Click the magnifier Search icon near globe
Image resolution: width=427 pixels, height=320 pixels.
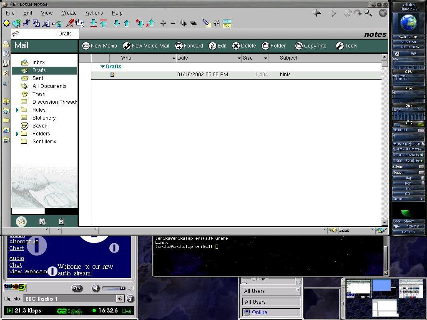(x=368, y=13)
